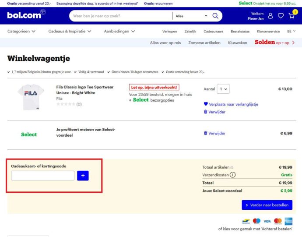The height and width of the screenshot is (237, 302).
Task: Click Jouw Select-voordeel total row
Action: 247,191
